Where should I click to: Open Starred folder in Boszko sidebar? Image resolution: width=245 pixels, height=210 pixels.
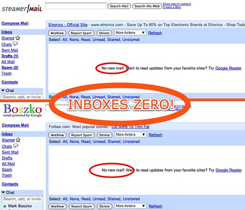(8, 140)
